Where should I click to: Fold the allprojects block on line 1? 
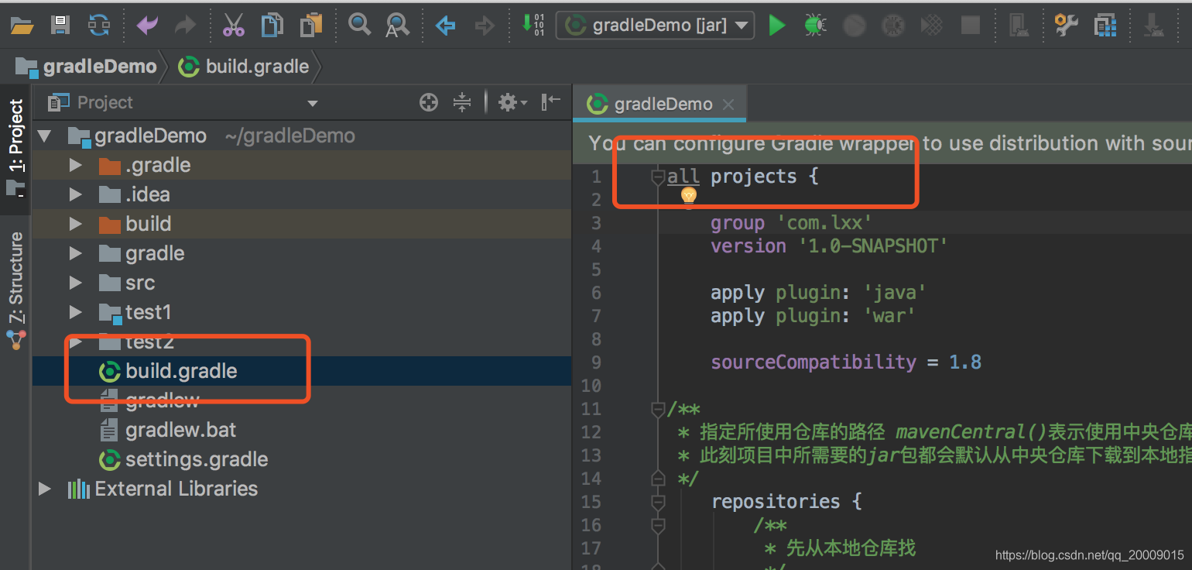658,177
